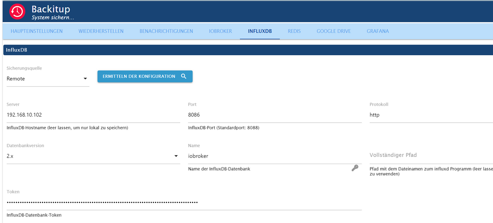
Task: Click the 'InfluxDB-Hostname (leer lassen...' helper text
Action: pyautogui.click(x=67, y=128)
